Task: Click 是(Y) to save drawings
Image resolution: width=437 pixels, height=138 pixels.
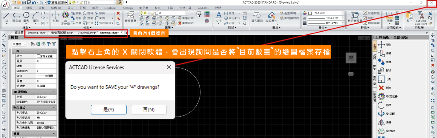Action: tap(109, 109)
